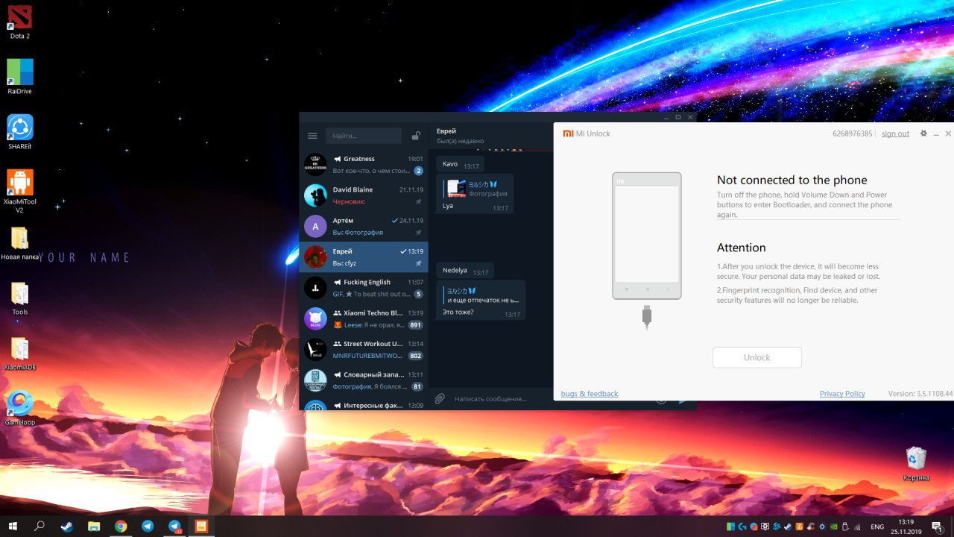This screenshot has height=537, width=954.
Task: Switch ENG input language indicator
Action: click(877, 527)
